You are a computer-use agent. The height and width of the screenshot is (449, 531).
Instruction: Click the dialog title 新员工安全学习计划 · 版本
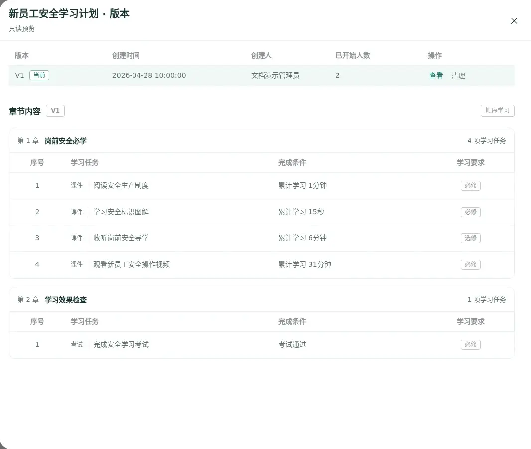click(x=69, y=14)
